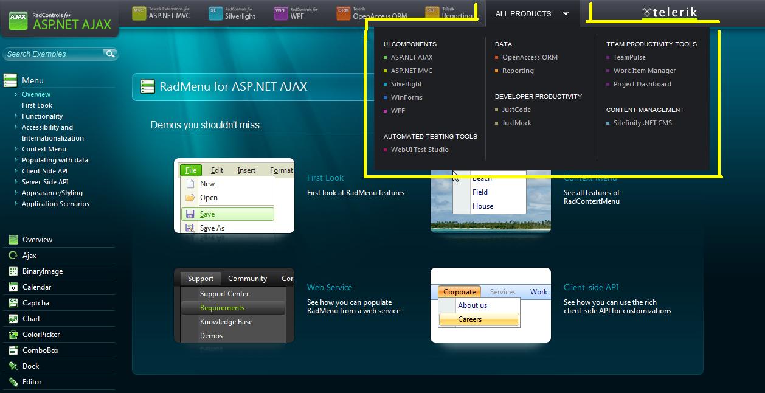This screenshot has height=393, width=765.
Task: Open the ALL PRODUCTS dropdown
Action: tap(533, 13)
